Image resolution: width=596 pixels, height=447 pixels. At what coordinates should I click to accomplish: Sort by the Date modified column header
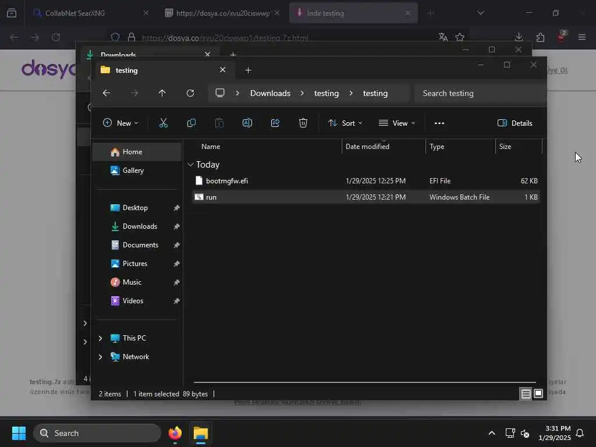[384, 146]
